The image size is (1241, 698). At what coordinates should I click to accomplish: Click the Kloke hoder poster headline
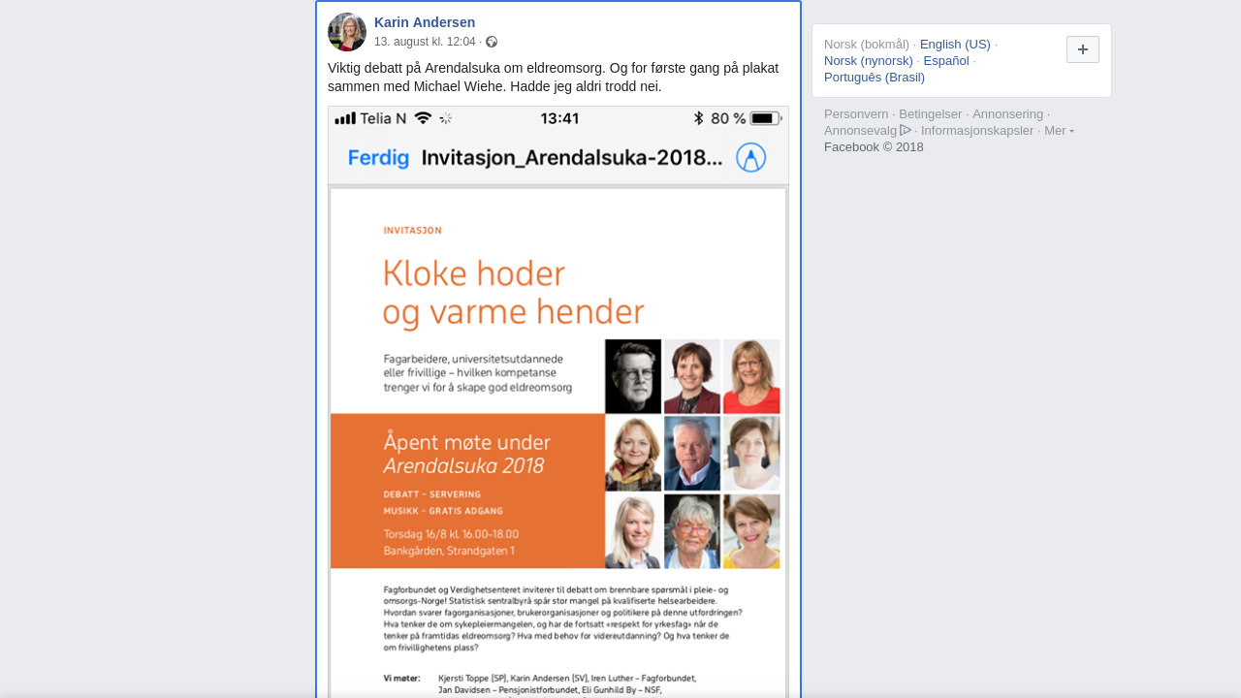tap(514, 292)
